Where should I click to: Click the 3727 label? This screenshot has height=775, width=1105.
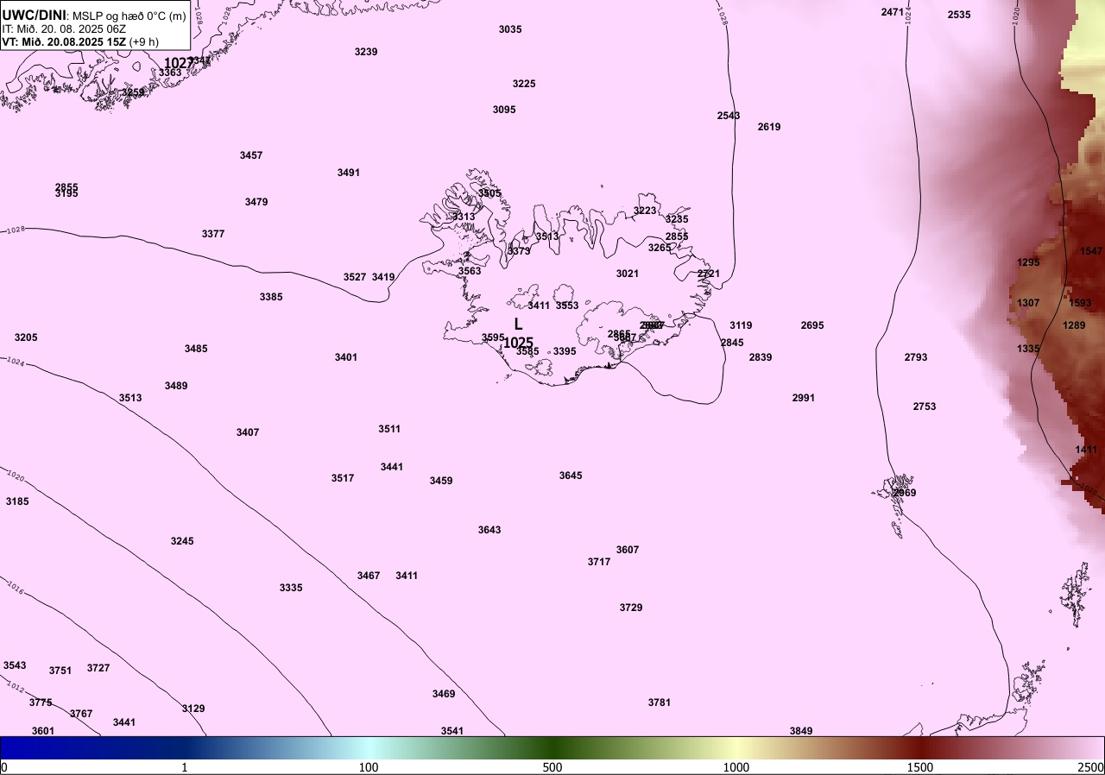pos(98,668)
